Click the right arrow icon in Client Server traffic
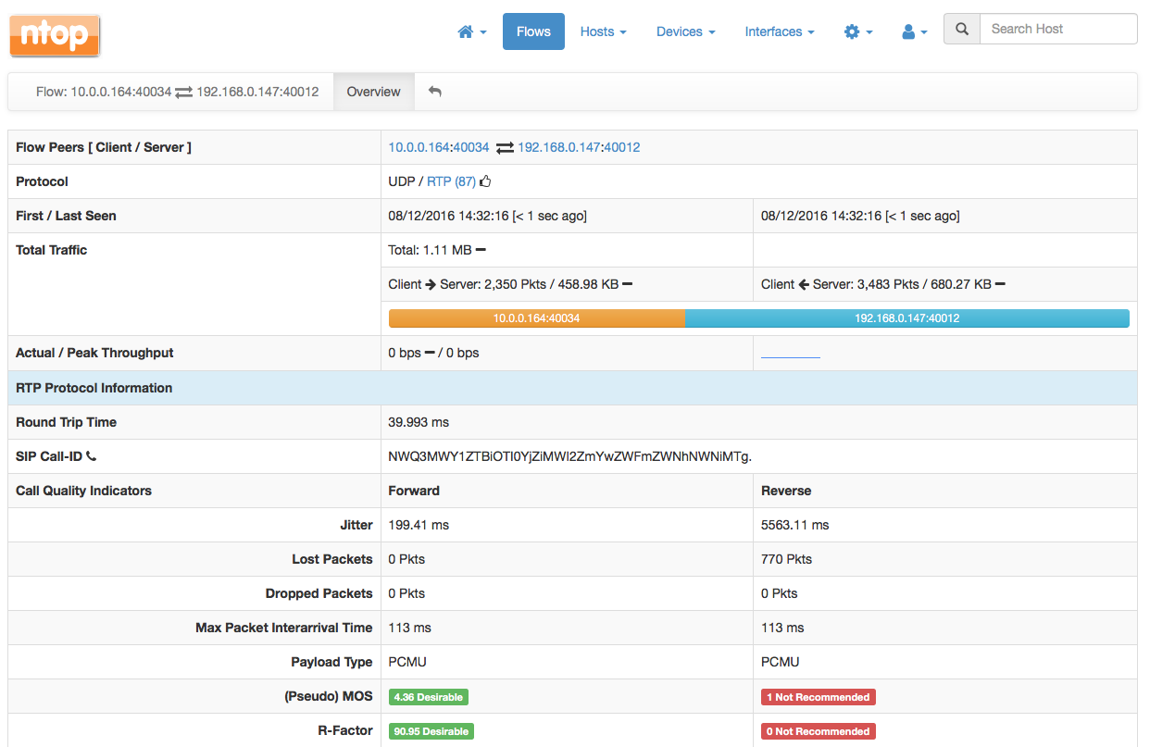Image resolution: width=1150 pixels, height=747 pixels. (x=431, y=284)
